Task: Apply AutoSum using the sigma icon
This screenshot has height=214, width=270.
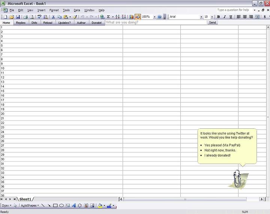Action: point(108,17)
